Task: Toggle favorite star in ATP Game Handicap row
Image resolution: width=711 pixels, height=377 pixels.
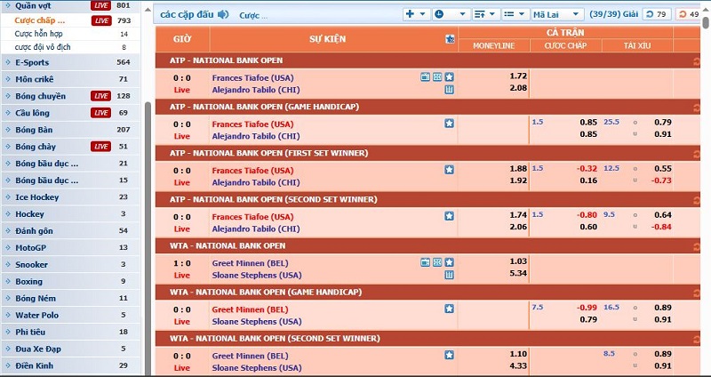Action: click(449, 124)
